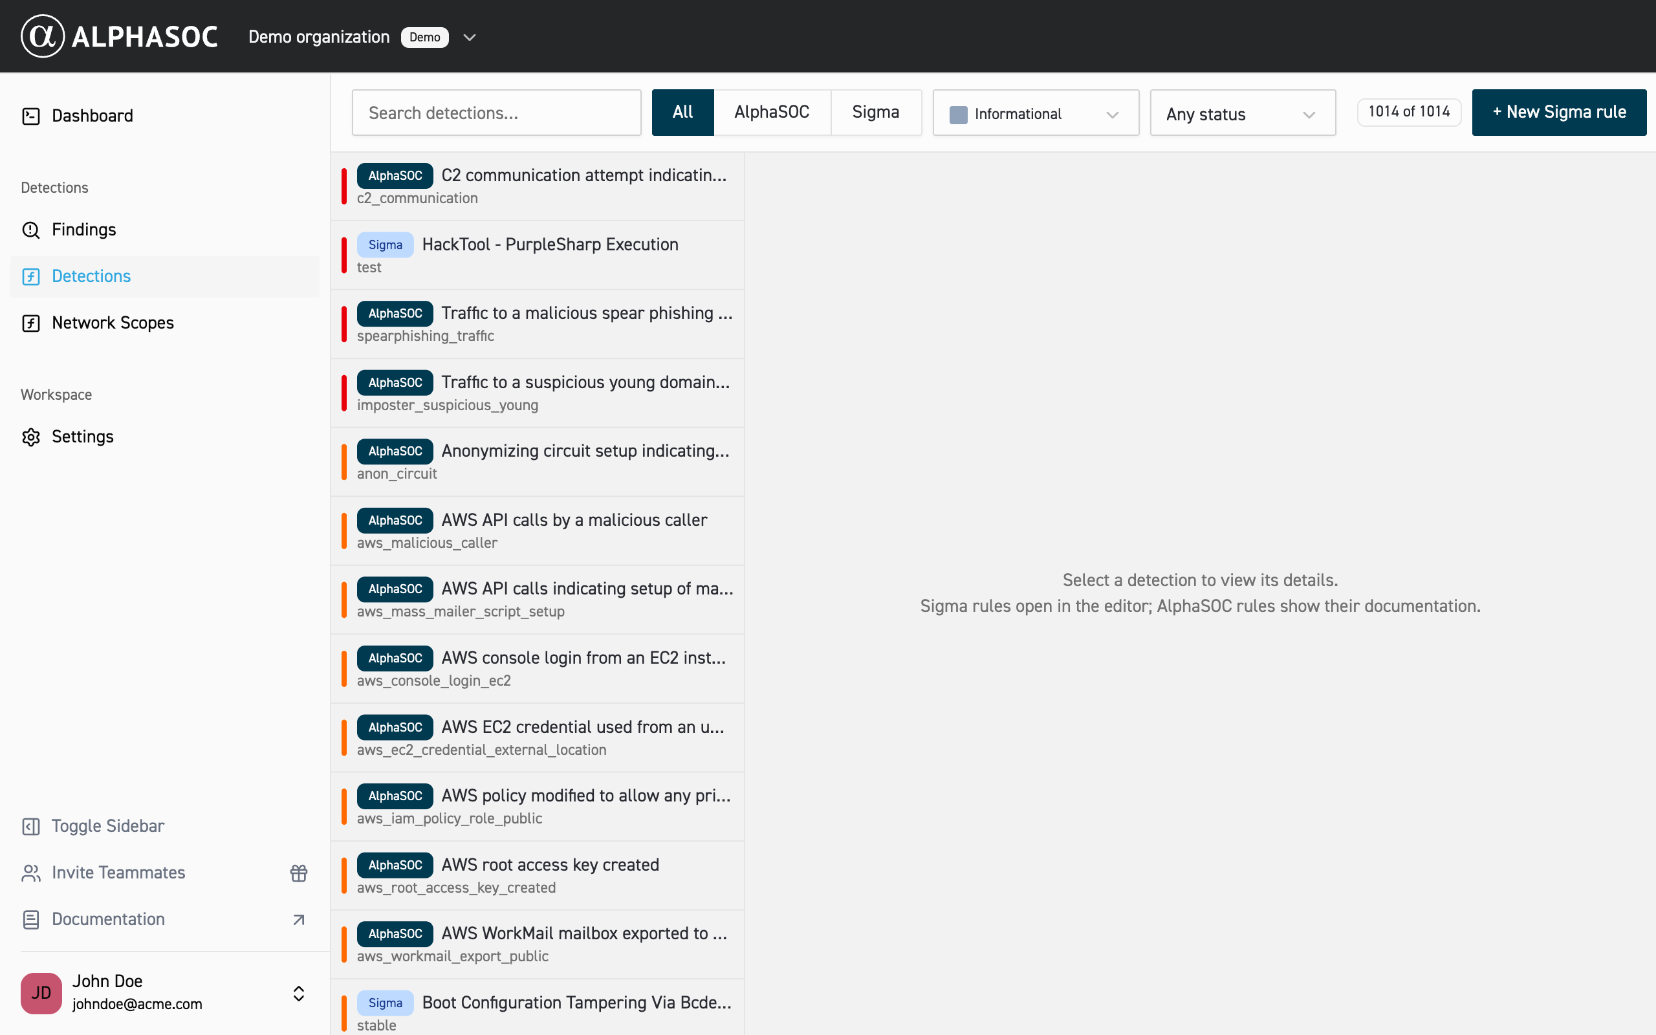Click the Sigma badge on HackTool row
Screen dimensions: 1656x1035
(x=386, y=245)
